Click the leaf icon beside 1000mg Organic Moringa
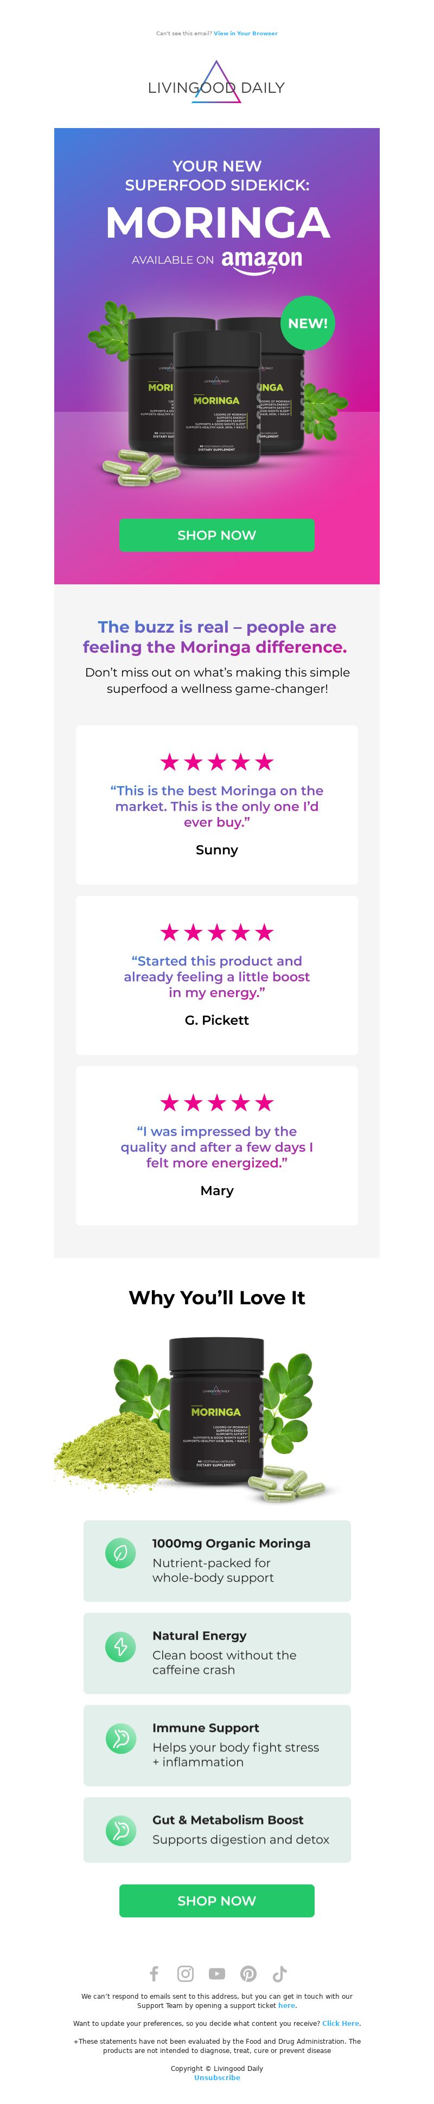 [x=121, y=1553]
